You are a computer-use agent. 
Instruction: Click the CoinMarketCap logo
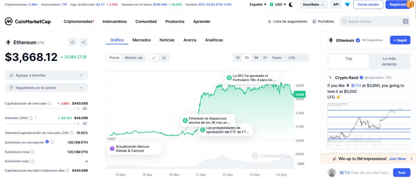tap(28, 21)
